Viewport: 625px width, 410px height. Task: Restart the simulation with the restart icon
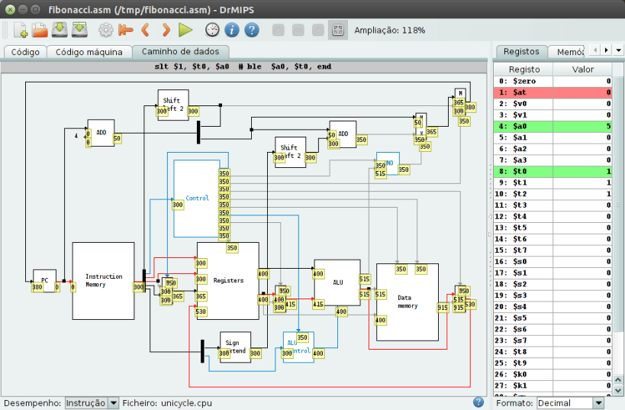tap(126, 31)
